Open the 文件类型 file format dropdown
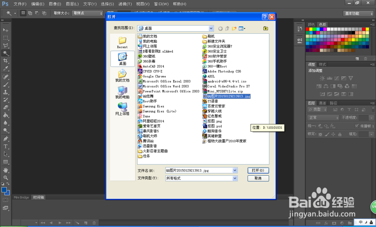Image resolution: width=376 pixels, height=227 pixels. [236, 178]
